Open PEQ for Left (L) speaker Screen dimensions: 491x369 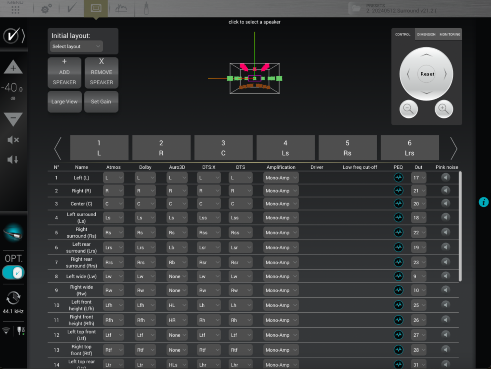tap(398, 178)
